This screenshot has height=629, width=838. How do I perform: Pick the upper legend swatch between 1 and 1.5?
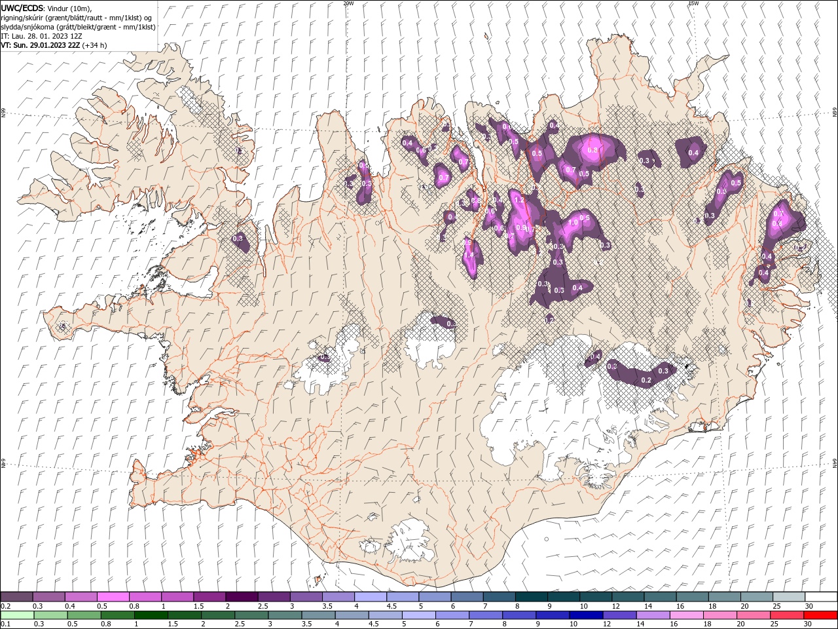(x=177, y=597)
